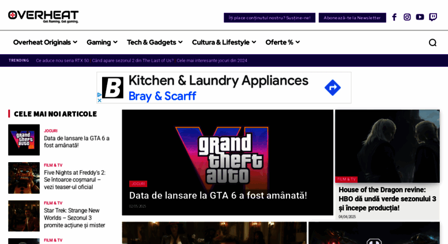
Task: Open the AdChoices triangle icon
Action: point(99,95)
